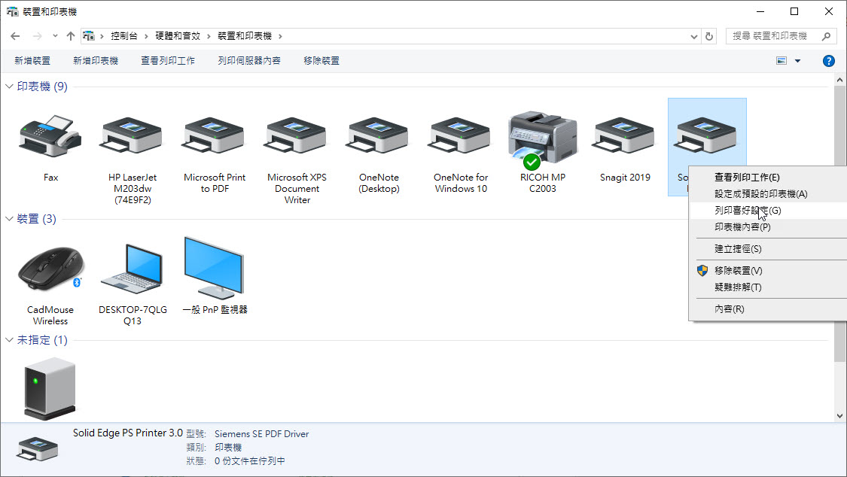Click 控制台 breadcrumb link
The image size is (847, 477).
tap(124, 36)
